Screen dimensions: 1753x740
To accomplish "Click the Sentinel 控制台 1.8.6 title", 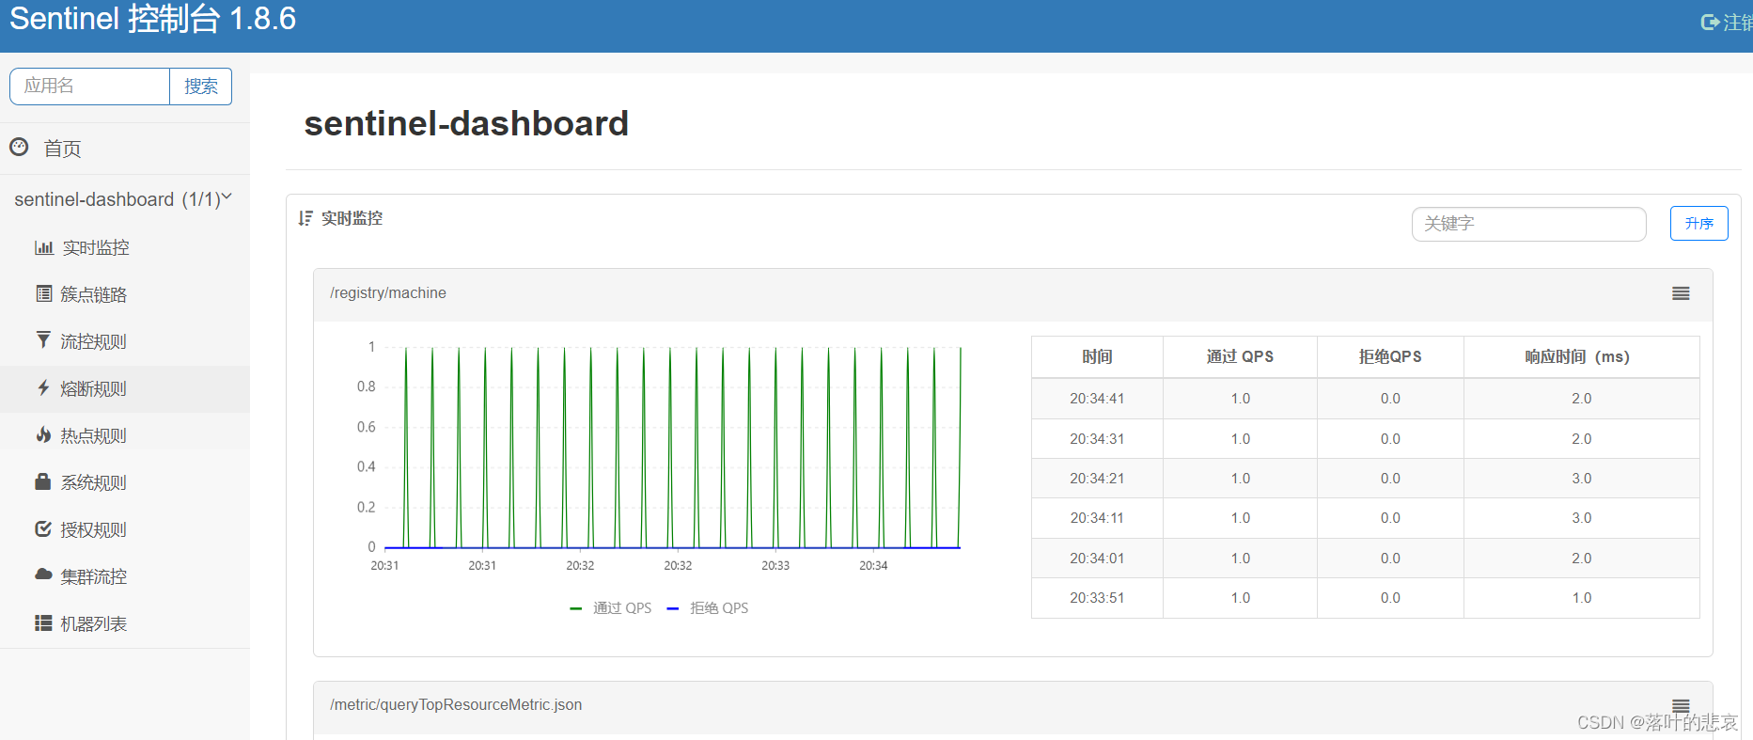I will pos(152,19).
